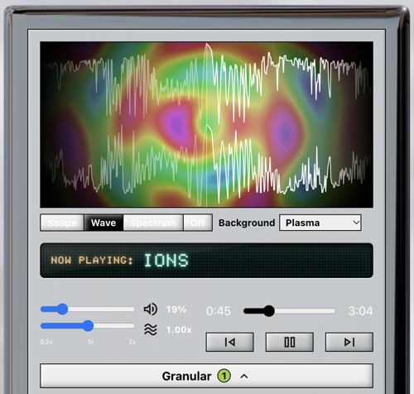
Task: Click the Now Playing IONS display
Action: 206,261
